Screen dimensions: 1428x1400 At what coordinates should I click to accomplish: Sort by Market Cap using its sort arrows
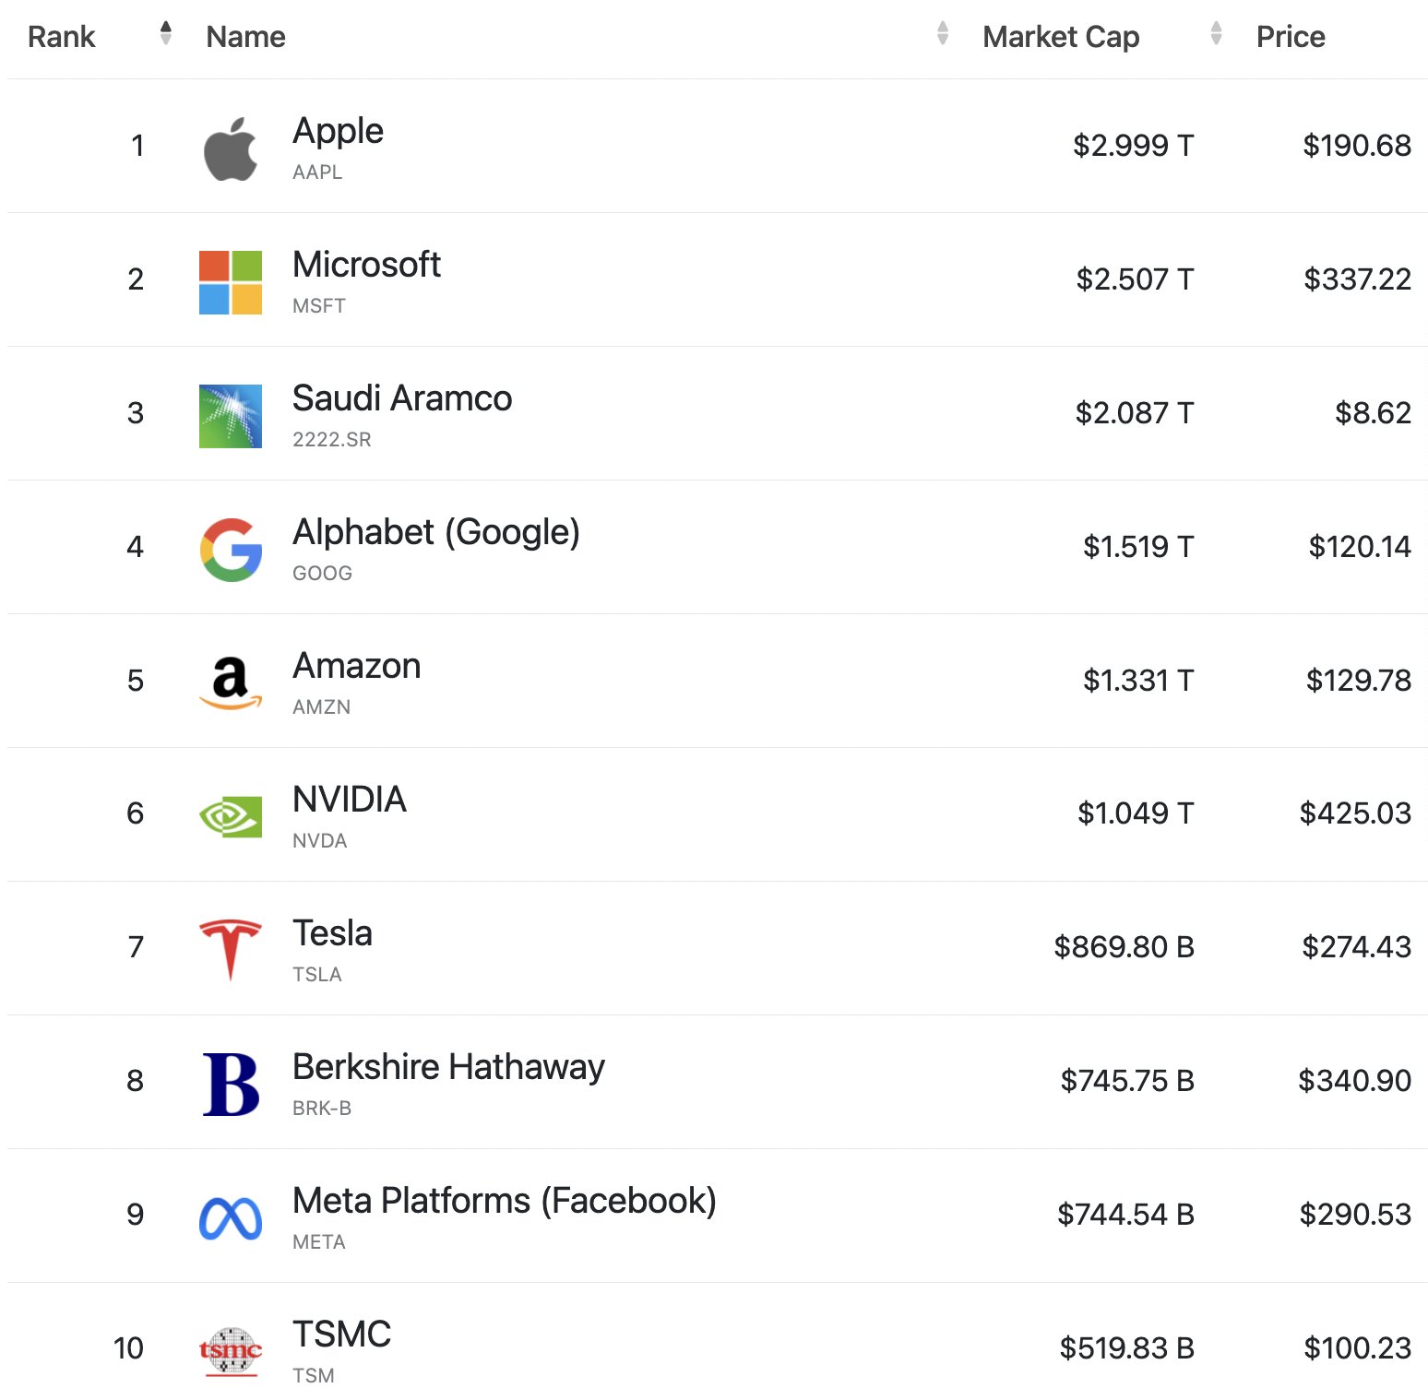point(1217,33)
